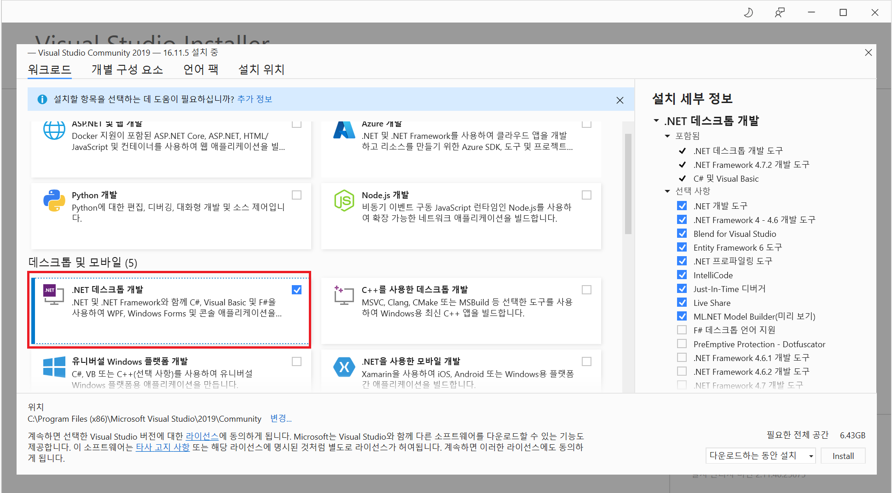Enable PreEmptive Protection - Dotfuscator option
Image resolution: width=892 pixels, height=493 pixels.
[682, 344]
